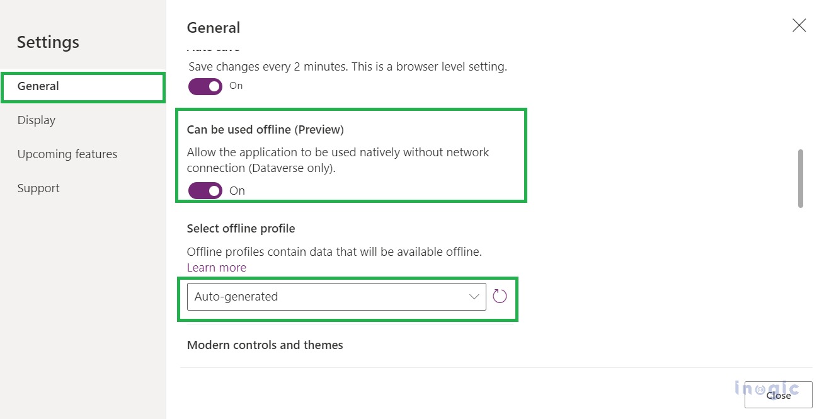
Task: Disable the Can be used offline toggle
Action: [205, 190]
